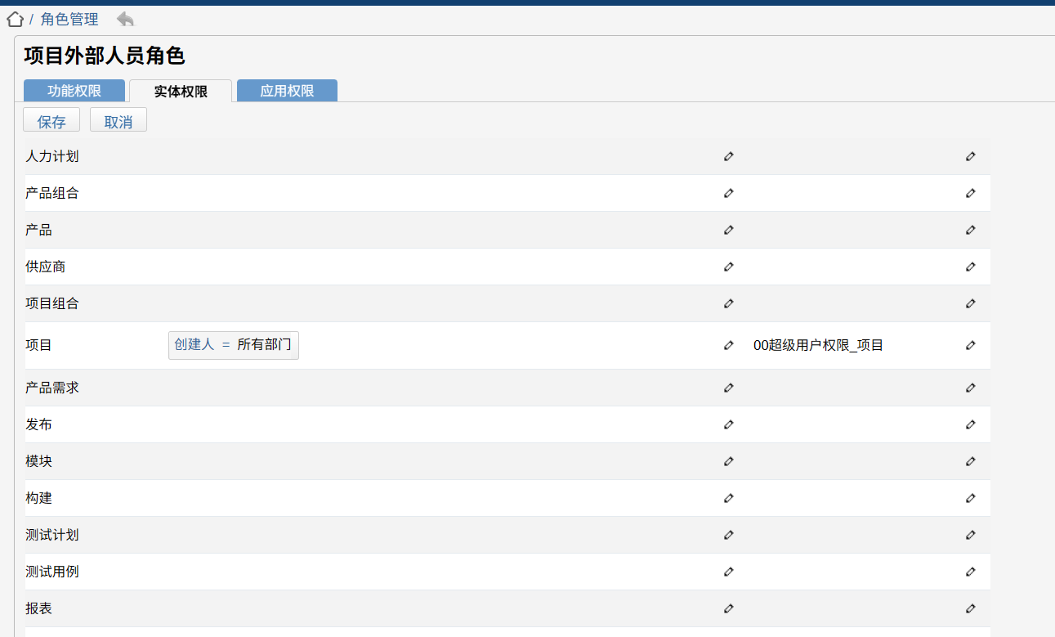Open the 应用权限 tab
The height and width of the screenshot is (637, 1055).
287,91
